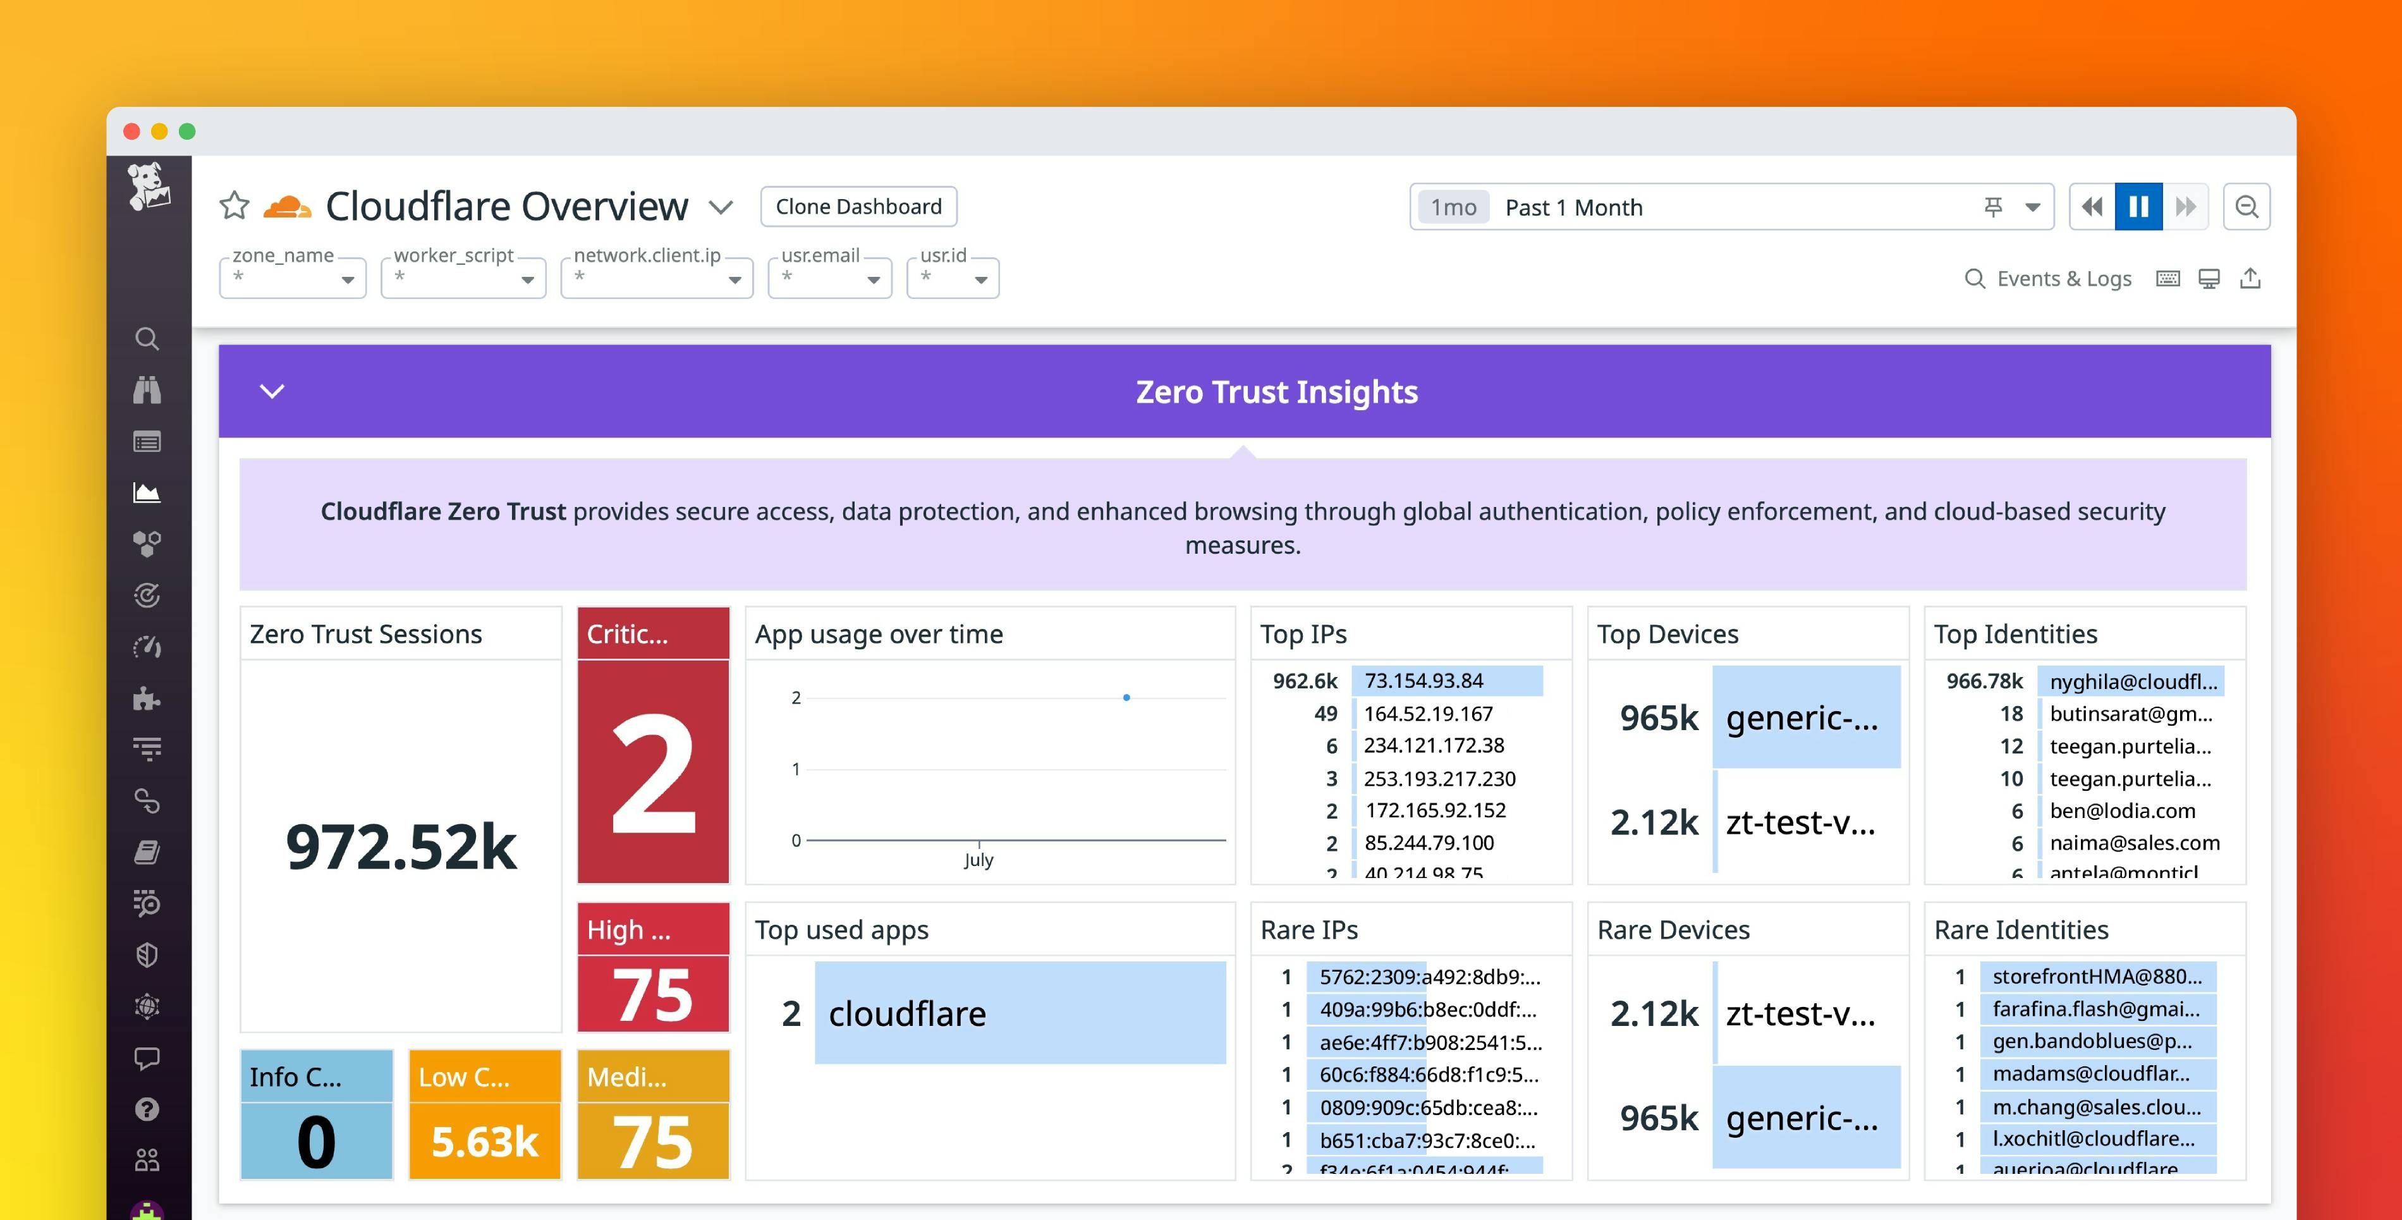This screenshot has height=1220, width=2402.
Task: Open the Dashboards chart icon in the sidebar
Action: coord(147,492)
